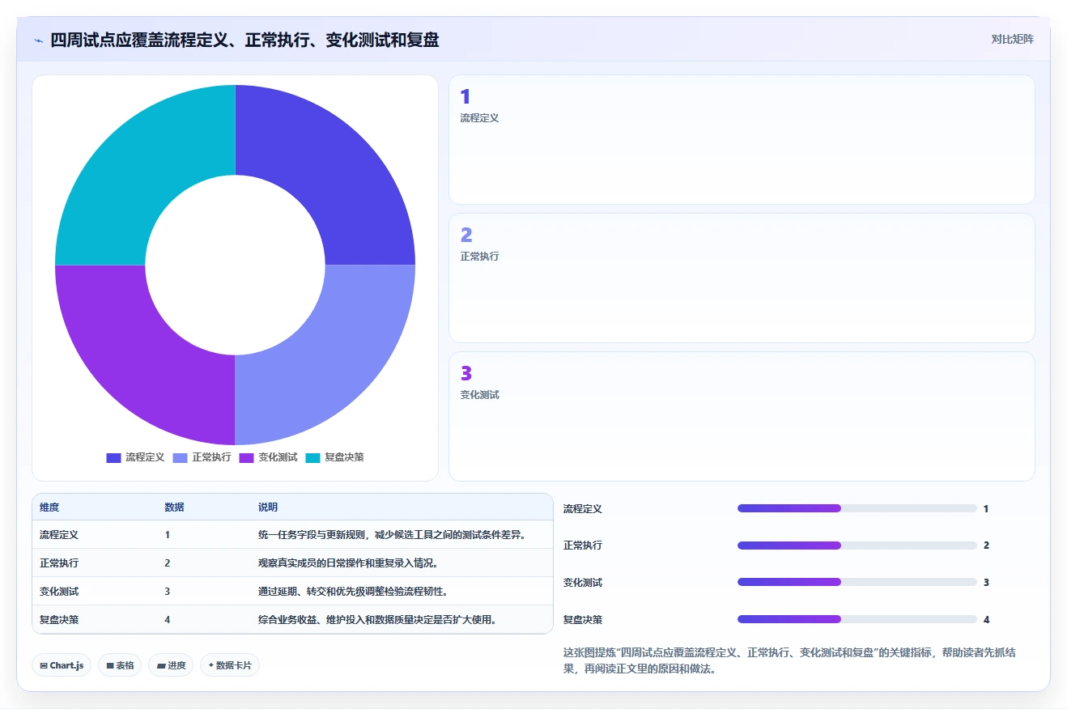This screenshot has height=709, width=1067.
Task: Click the table data value 3
Action: coord(168,592)
